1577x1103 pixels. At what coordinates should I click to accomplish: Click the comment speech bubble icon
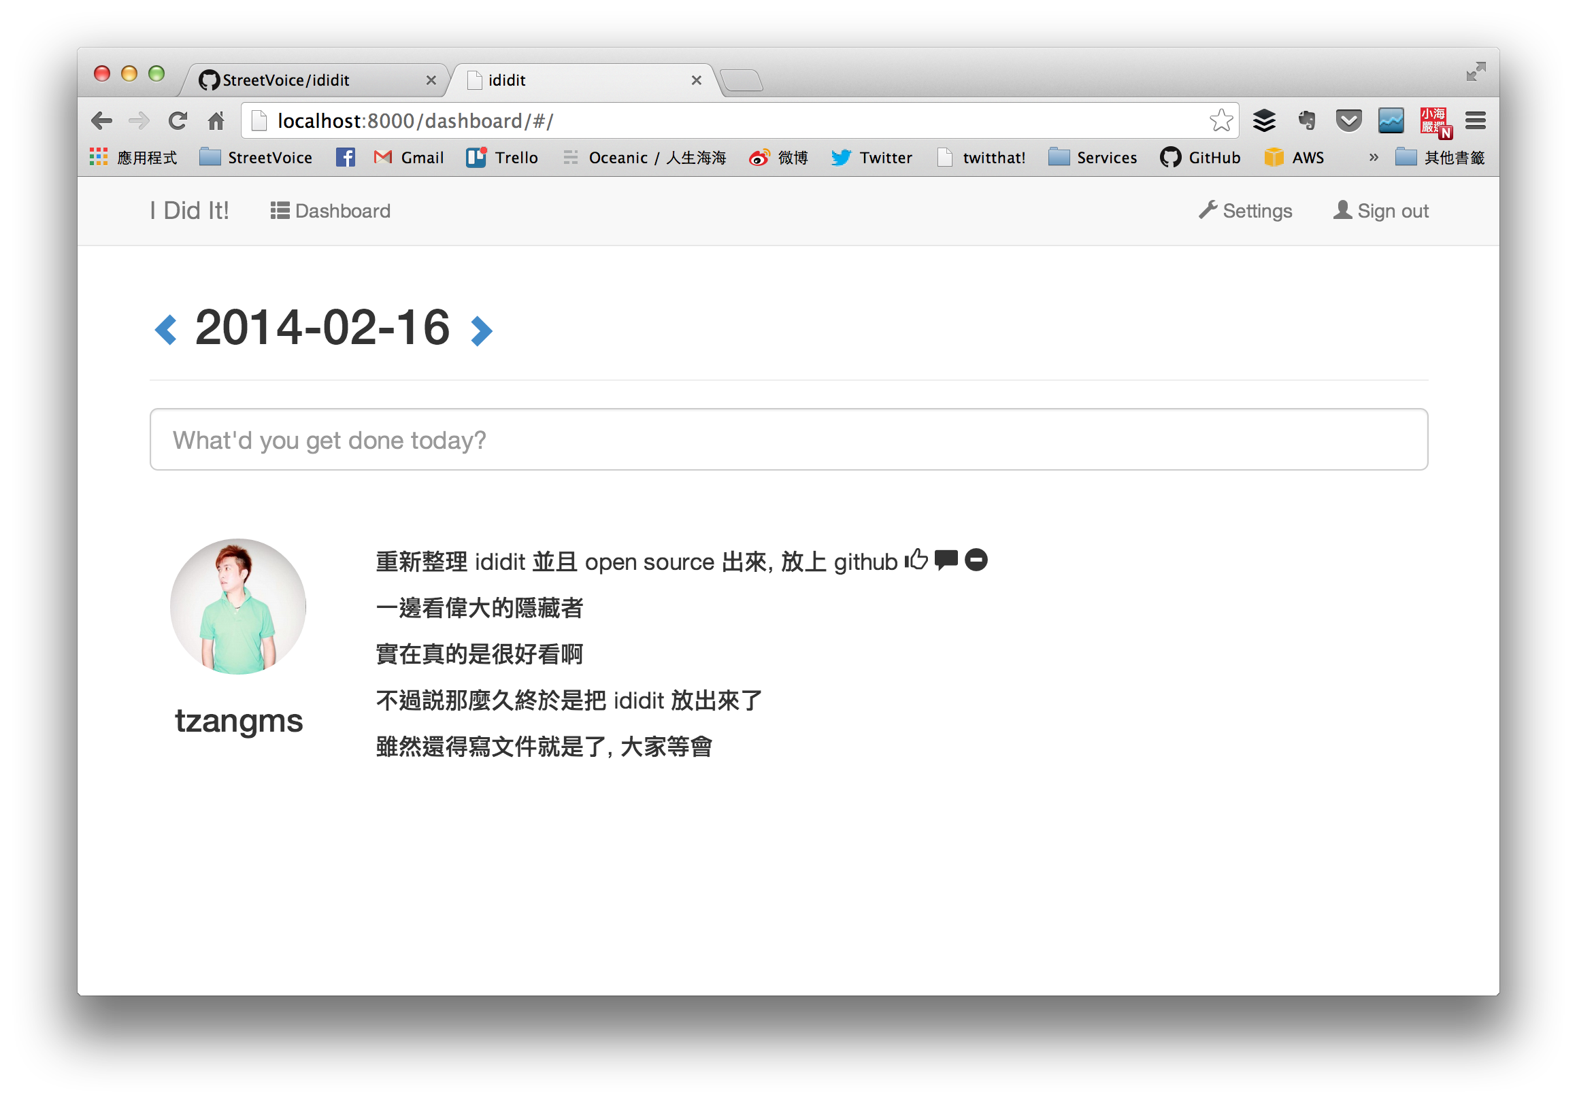(946, 560)
